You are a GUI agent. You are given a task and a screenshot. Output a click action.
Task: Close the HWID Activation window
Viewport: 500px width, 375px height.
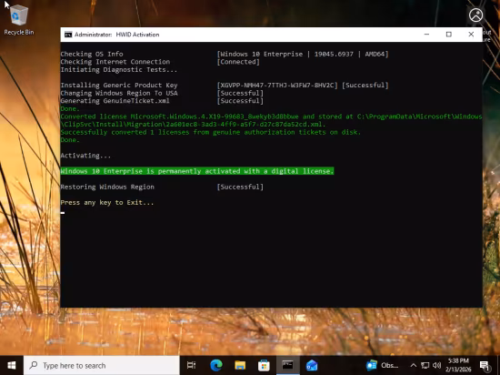[471, 35]
